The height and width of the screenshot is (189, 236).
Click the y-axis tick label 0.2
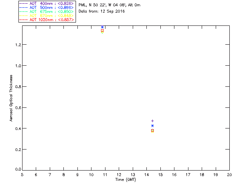[18, 150]
